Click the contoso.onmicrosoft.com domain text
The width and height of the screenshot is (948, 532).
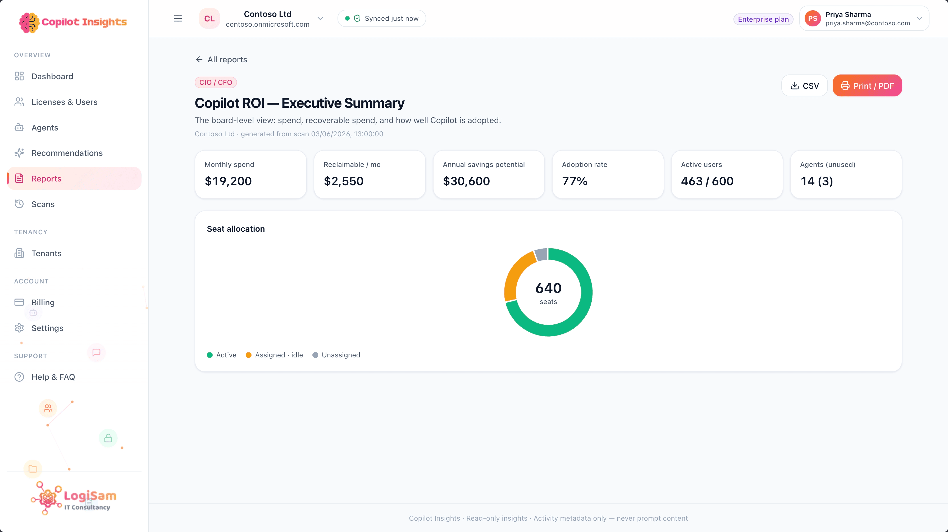267,24
